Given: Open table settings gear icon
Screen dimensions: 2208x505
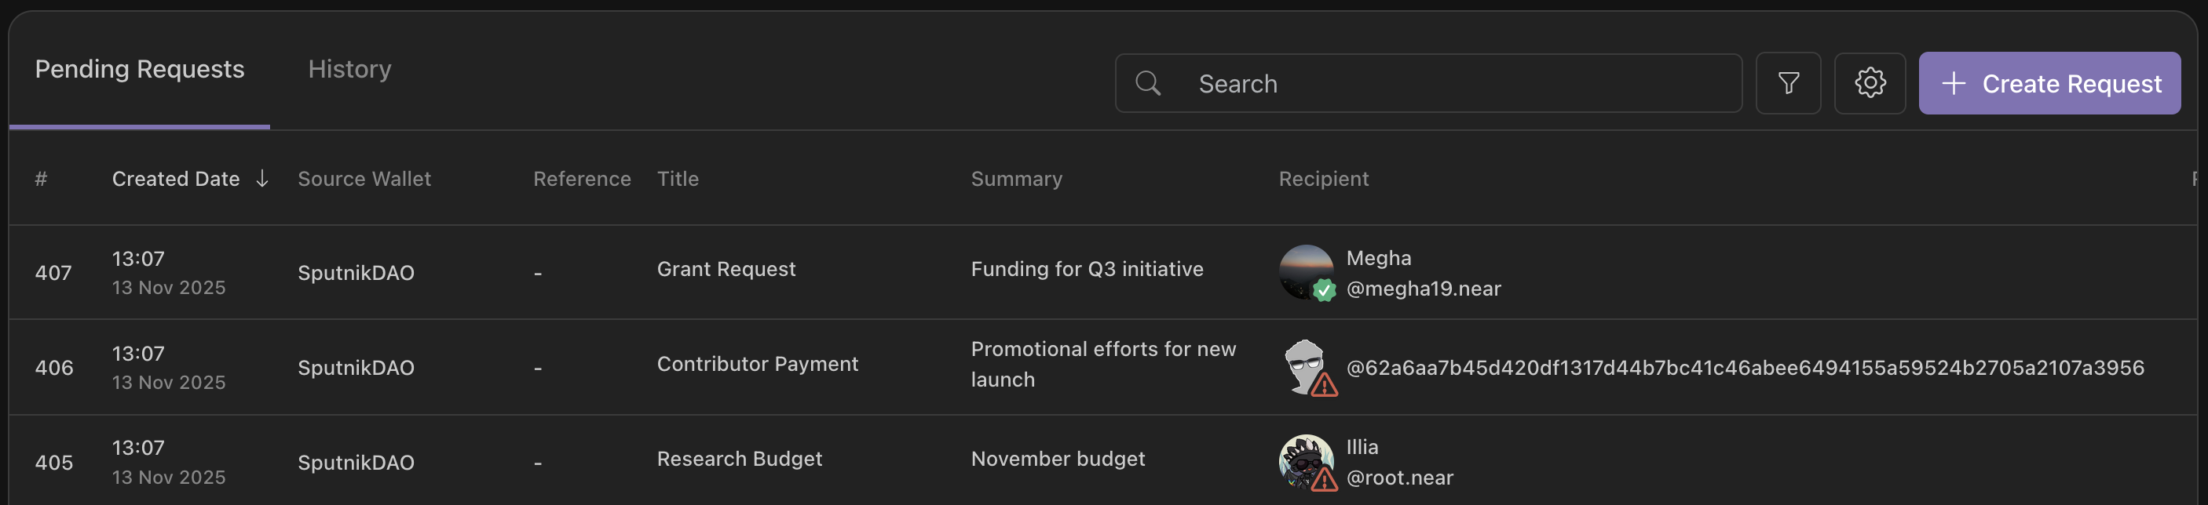Looking at the screenshot, I should (x=1870, y=83).
